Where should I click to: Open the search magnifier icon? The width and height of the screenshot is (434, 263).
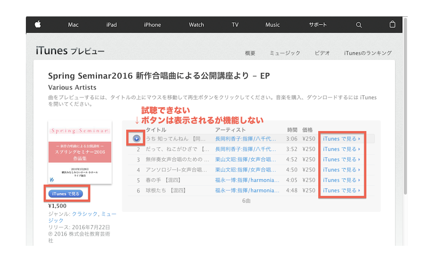click(x=359, y=25)
